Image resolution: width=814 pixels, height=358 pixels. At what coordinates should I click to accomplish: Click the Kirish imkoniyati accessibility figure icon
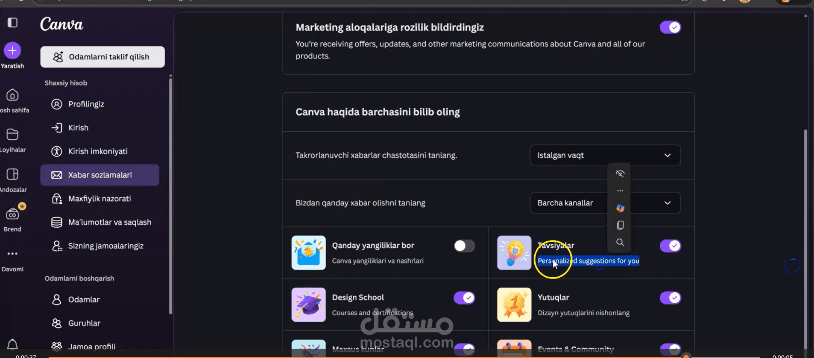56,151
